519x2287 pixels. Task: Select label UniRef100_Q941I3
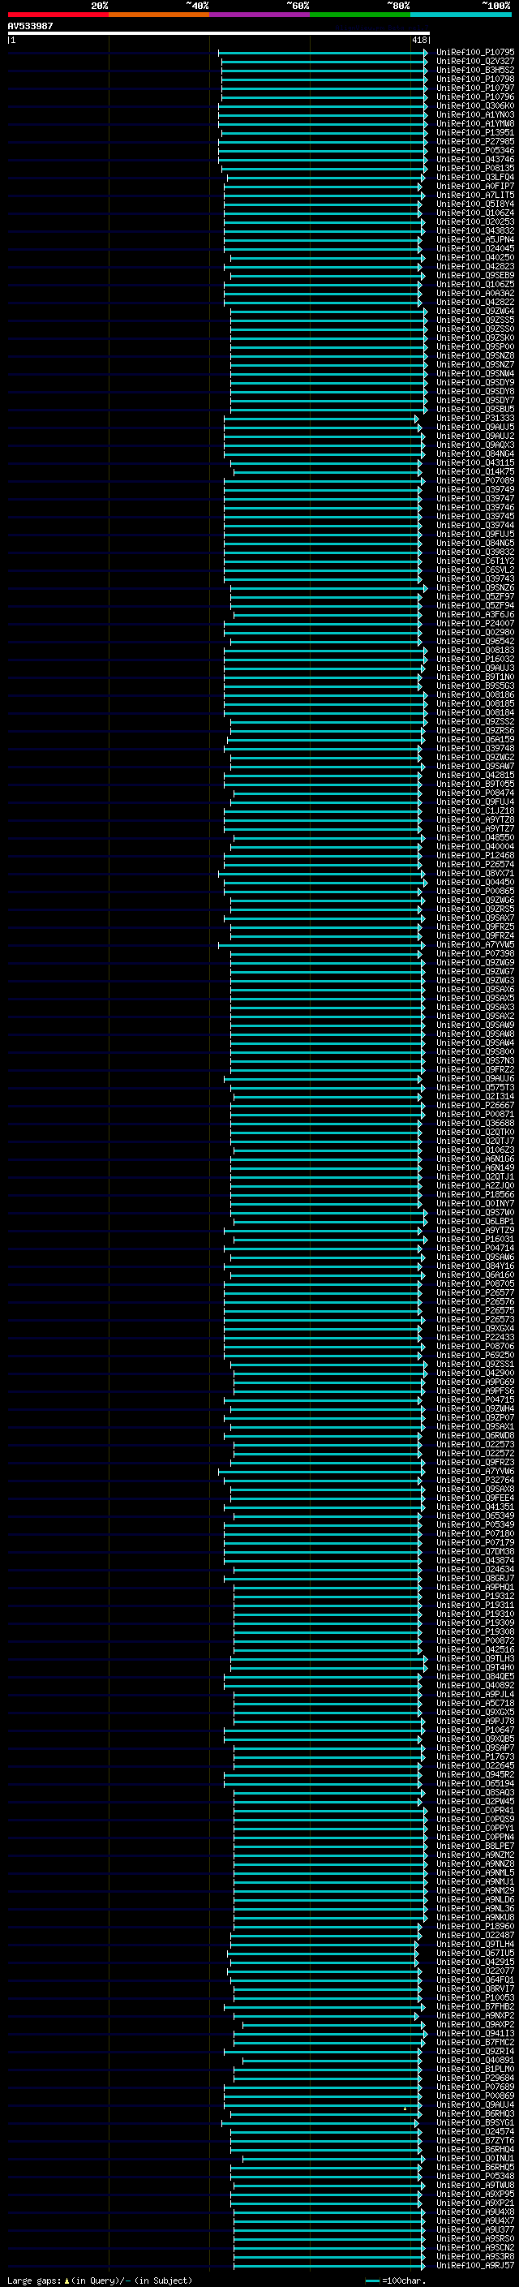[474, 2033]
